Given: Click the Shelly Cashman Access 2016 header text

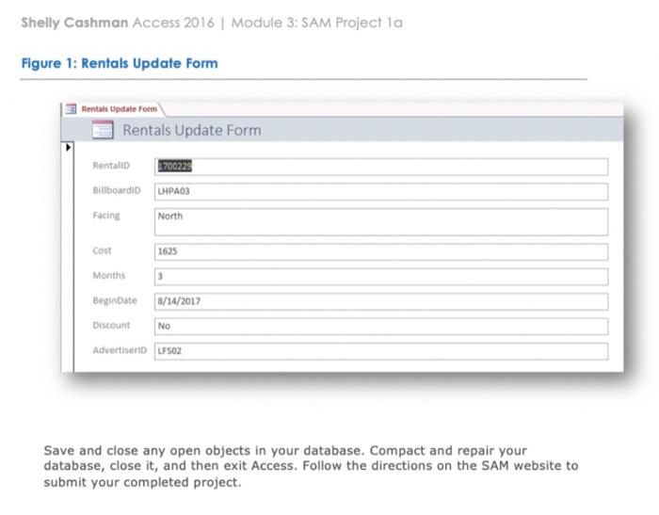Looking at the screenshot, I should point(212,23).
